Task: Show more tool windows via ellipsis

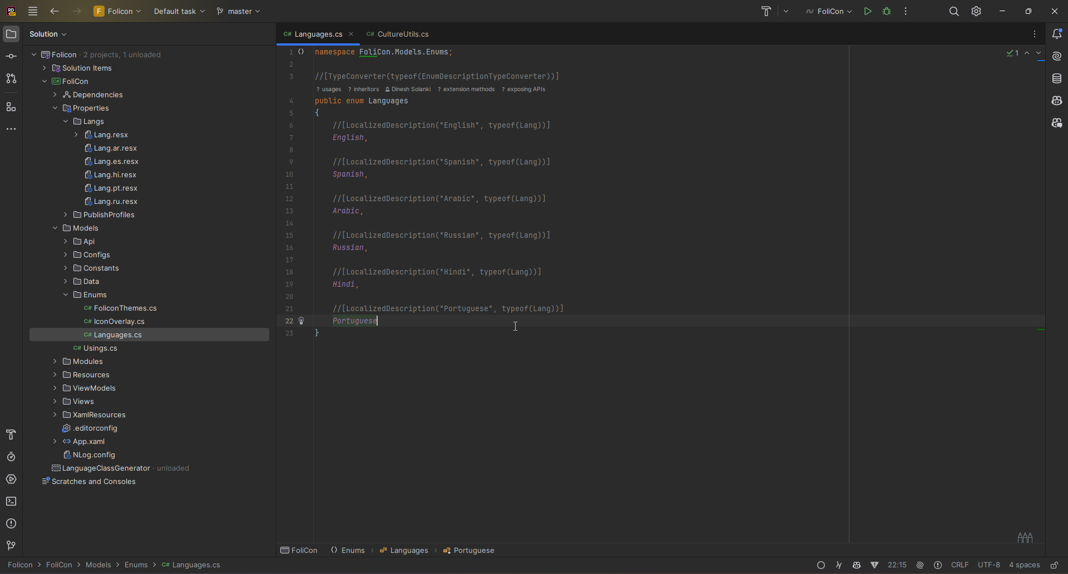Action: pyautogui.click(x=11, y=129)
